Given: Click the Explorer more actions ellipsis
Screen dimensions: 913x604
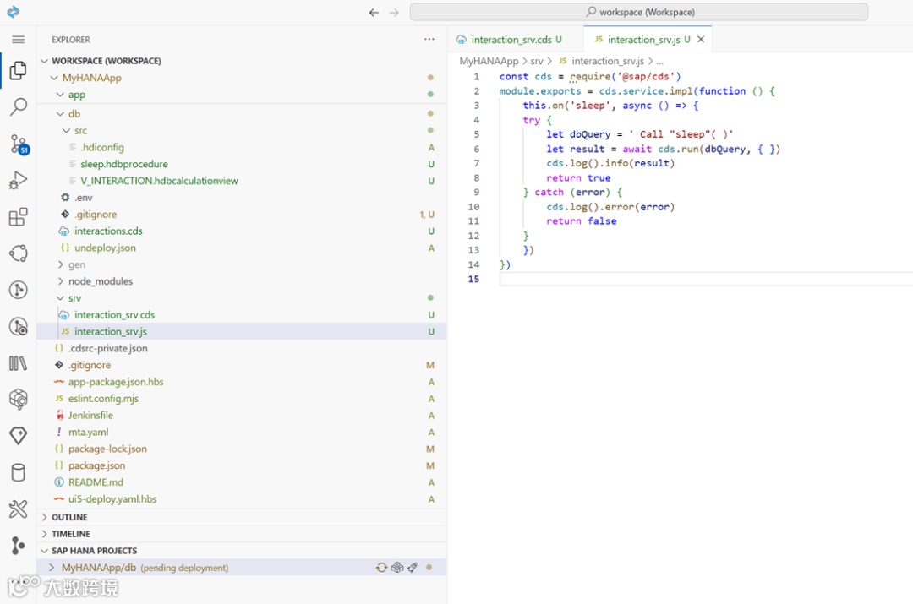Looking at the screenshot, I should [429, 40].
